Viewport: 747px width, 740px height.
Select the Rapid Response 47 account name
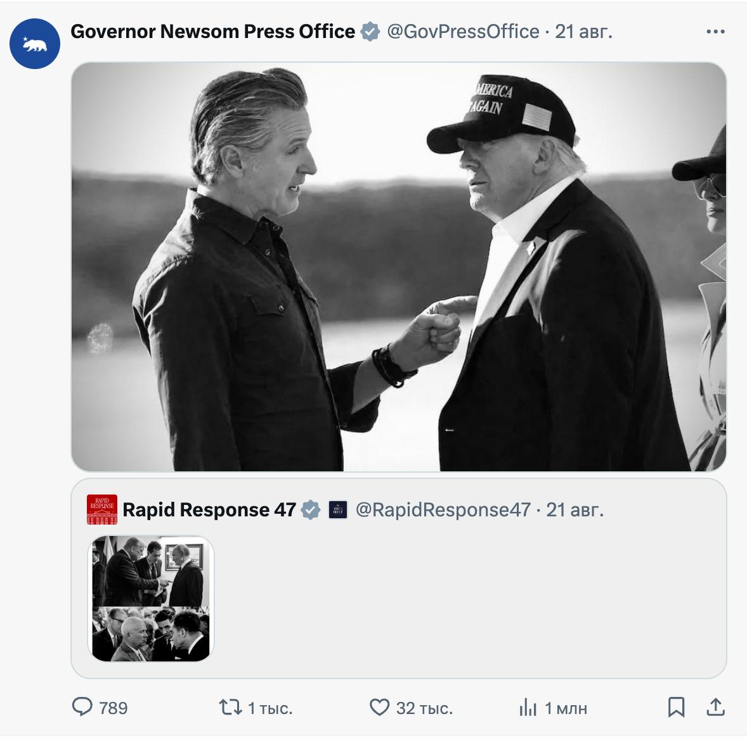[x=209, y=510]
